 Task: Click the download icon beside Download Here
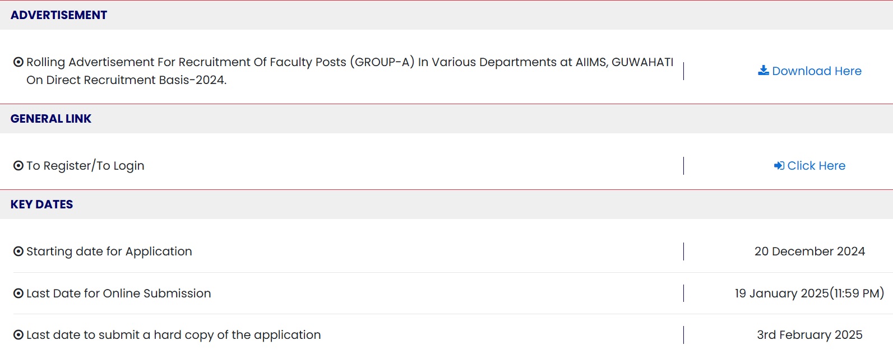[763, 71]
